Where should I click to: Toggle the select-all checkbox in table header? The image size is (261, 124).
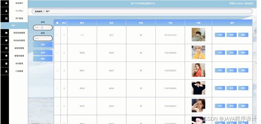click(x=57, y=23)
